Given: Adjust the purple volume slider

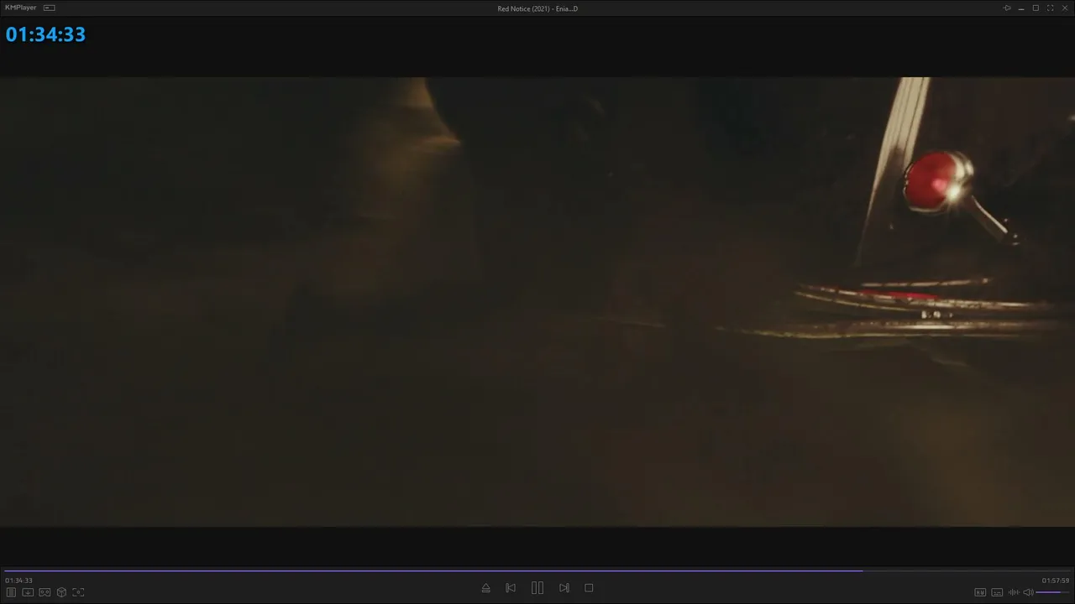Looking at the screenshot, I should [1053, 592].
